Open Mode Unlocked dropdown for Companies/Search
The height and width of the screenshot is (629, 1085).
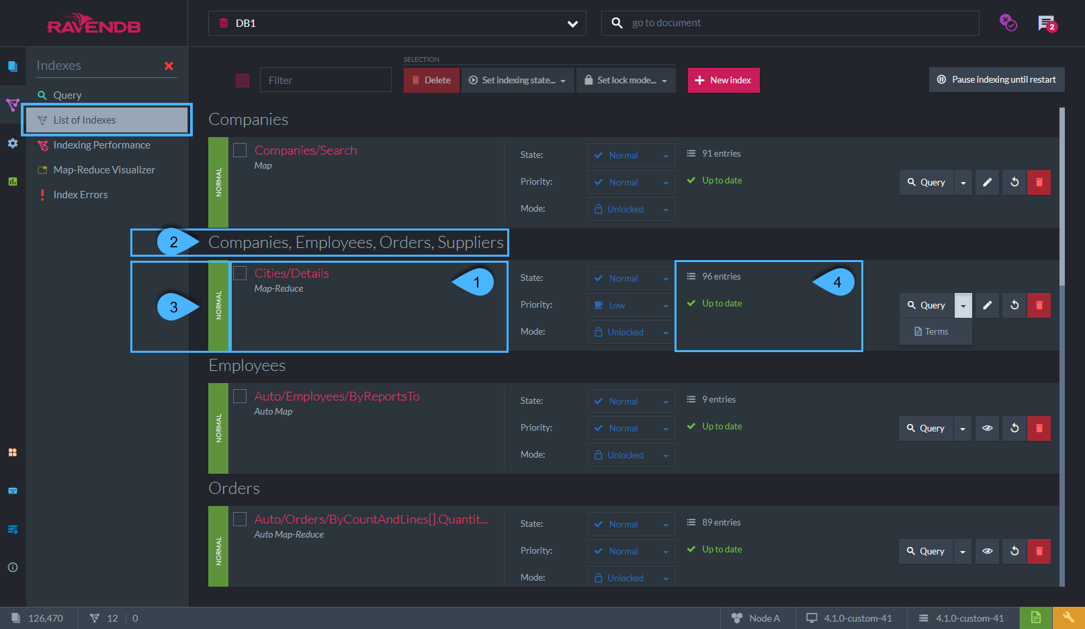tap(632, 209)
